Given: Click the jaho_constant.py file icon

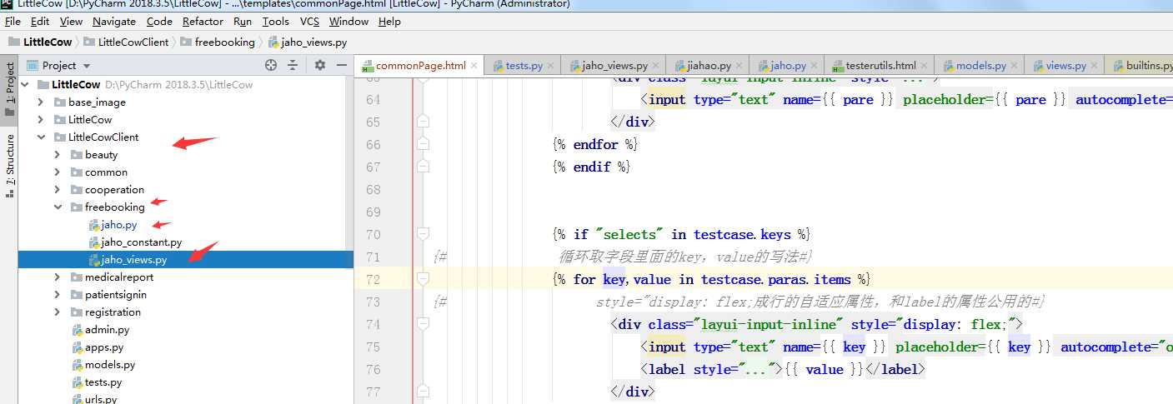Looking at the screenshot, I should click(x=94, y=242).
